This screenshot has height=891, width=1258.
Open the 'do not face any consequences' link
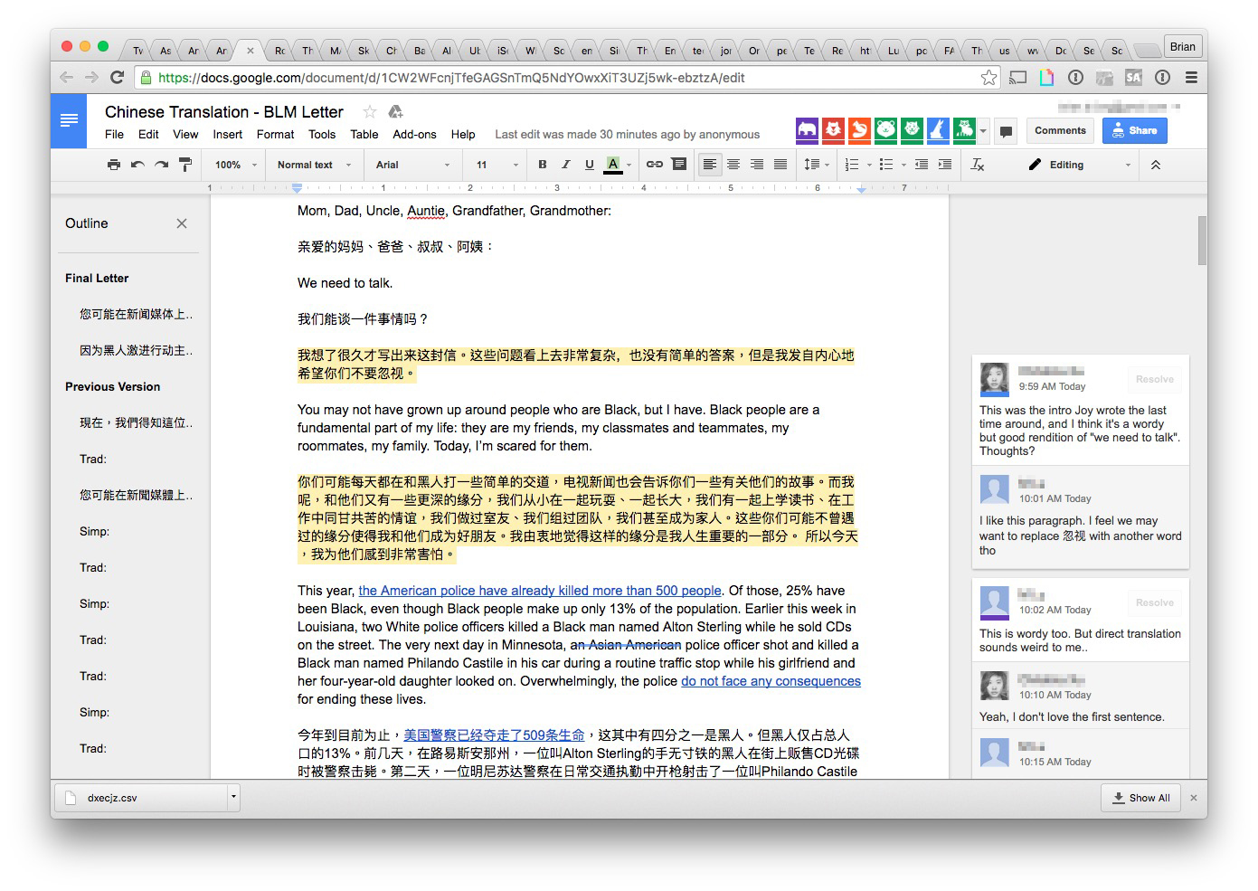(x=771, y=681)
